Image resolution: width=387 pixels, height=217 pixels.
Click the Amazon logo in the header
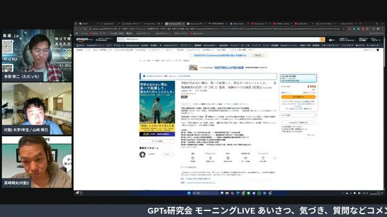pyautogui.click(x=84, y=40)
